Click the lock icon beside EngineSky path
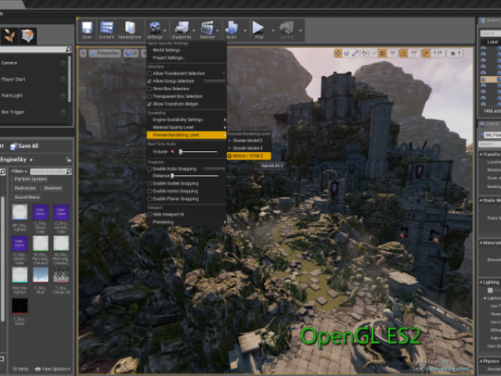501x376 pixels. click(68, 159)
